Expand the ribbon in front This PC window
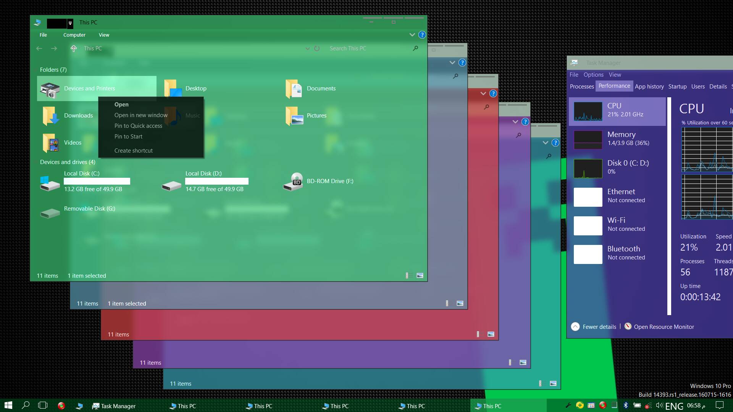Image resolution: width=733 pixels, height=412 pixels. (412, 35)
